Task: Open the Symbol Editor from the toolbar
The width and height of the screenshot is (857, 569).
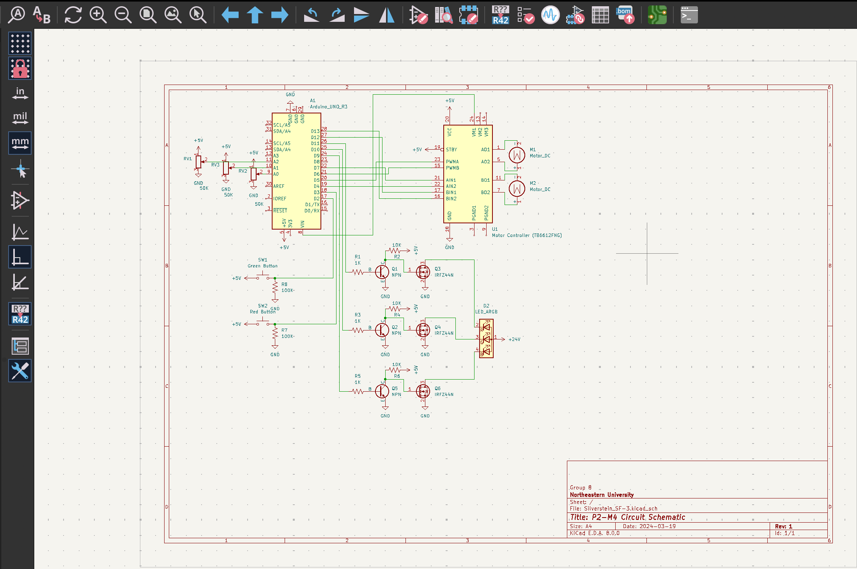Action: coord(418,15)
